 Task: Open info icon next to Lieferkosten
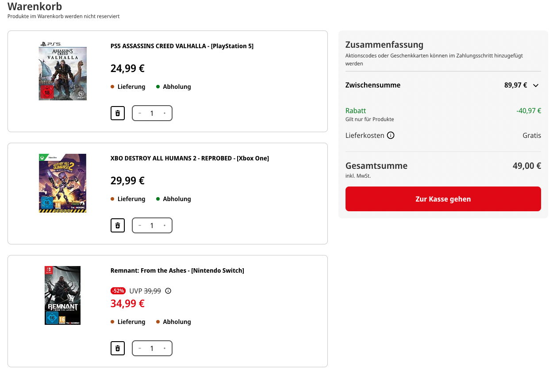click(x=391, y=135)
